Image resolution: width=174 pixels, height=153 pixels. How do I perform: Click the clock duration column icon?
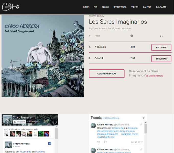tap(132, 36)
